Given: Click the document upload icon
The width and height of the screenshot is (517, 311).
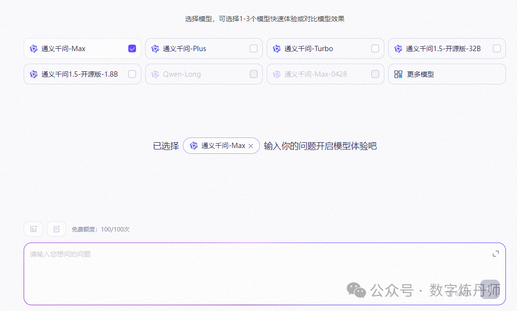Looking at the screenshot, I should point(56,229).
